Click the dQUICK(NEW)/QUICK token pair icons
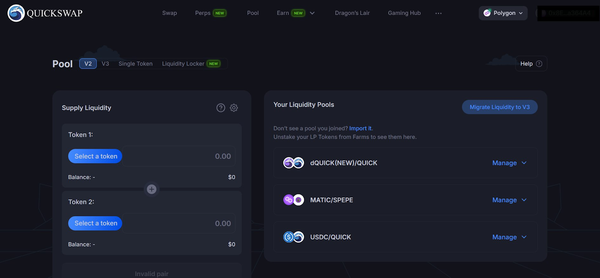600x278 pixels. click(x=294, y=163)
